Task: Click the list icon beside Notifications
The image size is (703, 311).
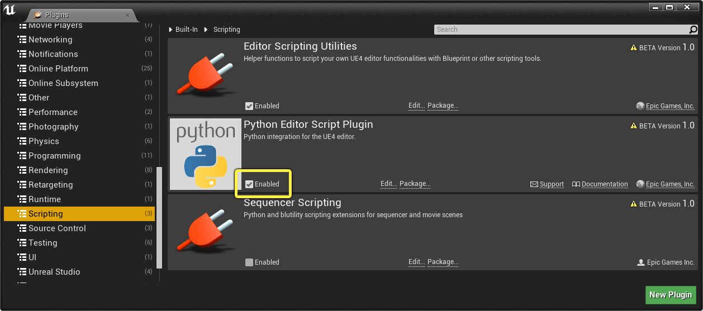Action: (22, 54)
